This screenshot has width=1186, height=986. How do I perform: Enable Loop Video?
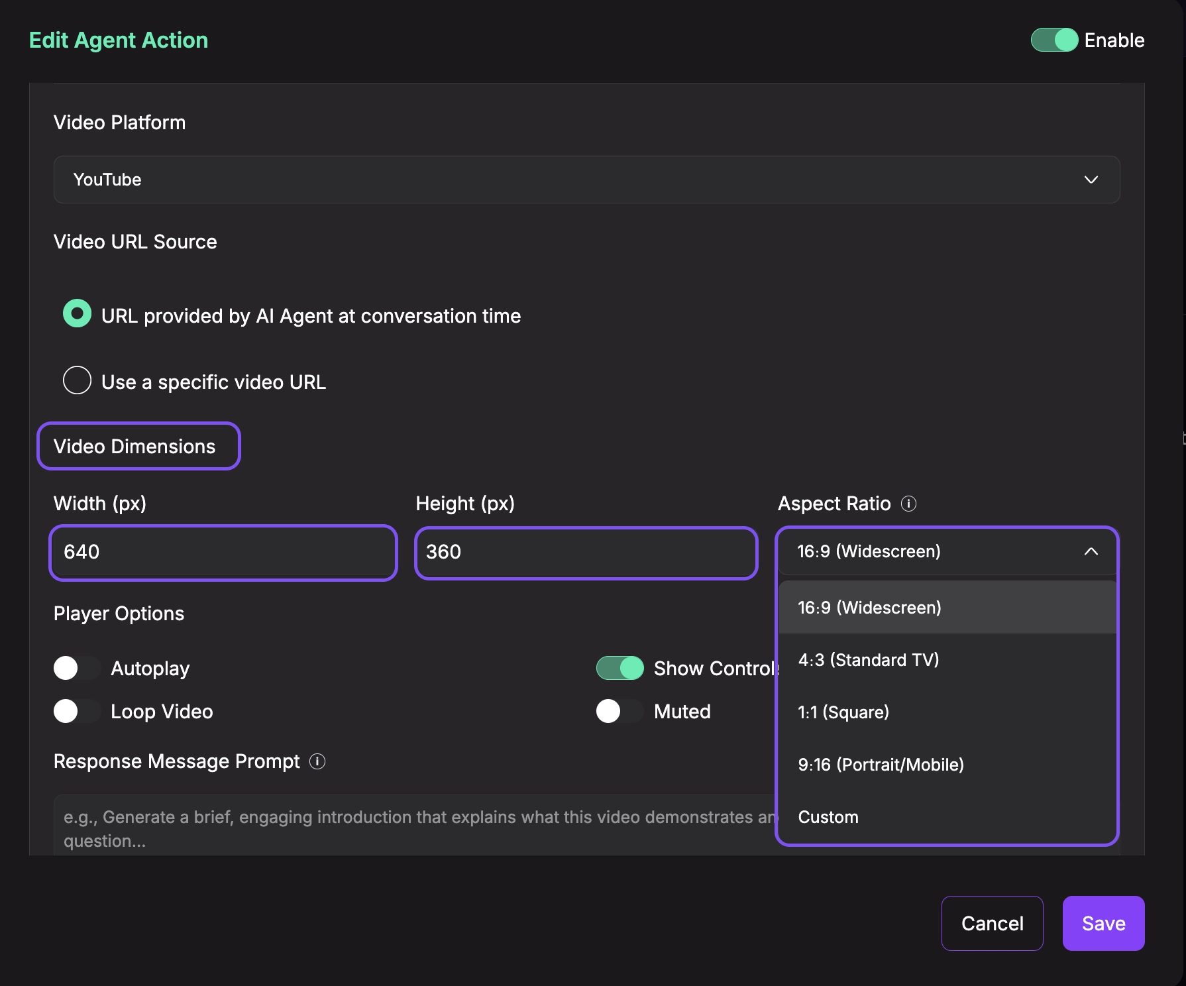77,711
